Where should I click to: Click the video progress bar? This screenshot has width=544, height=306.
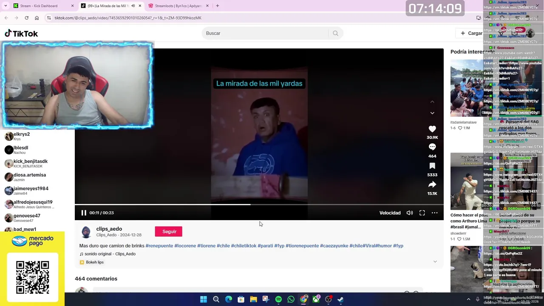[259, 204]
